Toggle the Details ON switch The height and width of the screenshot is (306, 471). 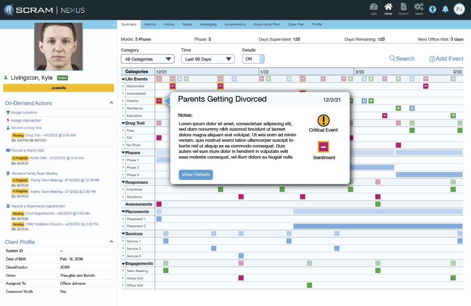(253, 59)
